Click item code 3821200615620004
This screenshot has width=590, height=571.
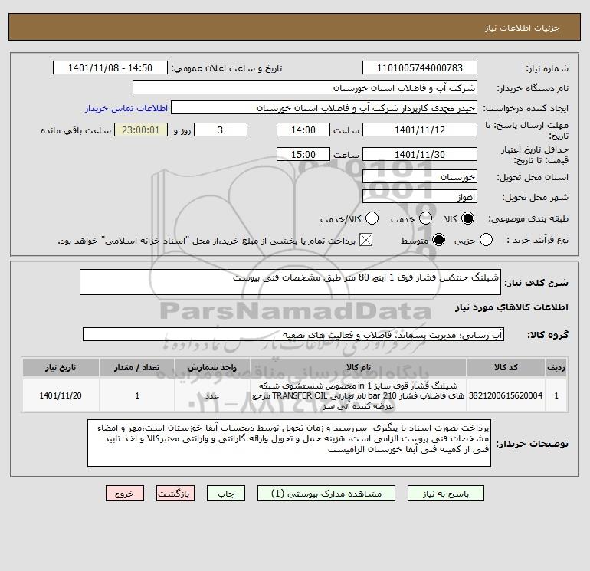[x=506, y=395]
